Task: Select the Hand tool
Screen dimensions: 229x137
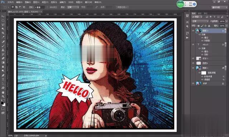Action: (x=3, y=93)
